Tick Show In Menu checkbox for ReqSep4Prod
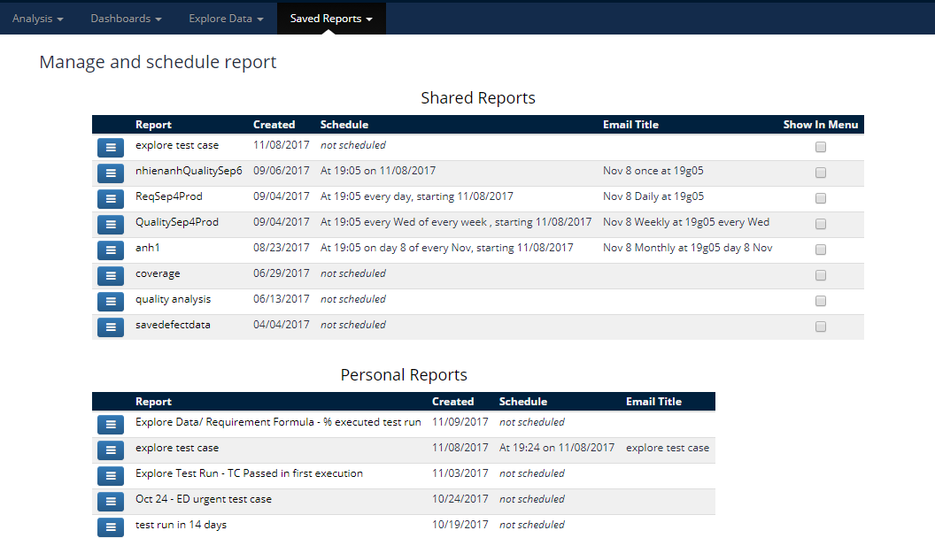Image resolution: width=935 pixels, height=538 pixels. pyautogui.click(x=821, y=198)
